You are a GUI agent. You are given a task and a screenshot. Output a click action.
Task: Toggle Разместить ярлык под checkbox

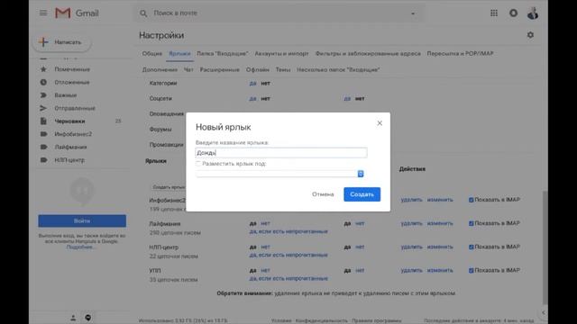198,164
